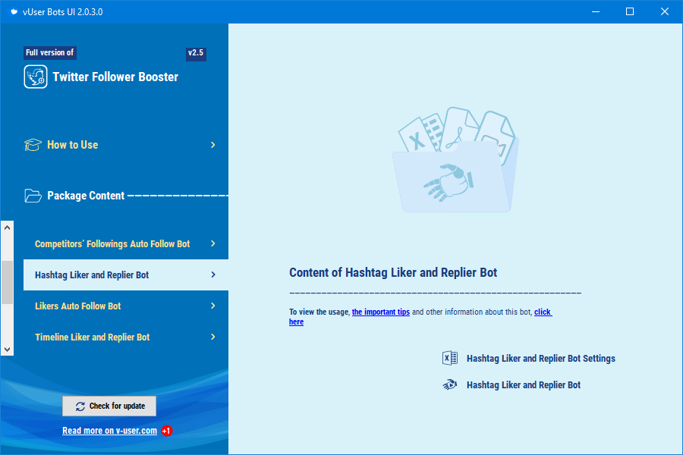Click the refresh icon on Check for update
Image resolution: width=683 pixels, height=455 pixels.
[x=80, y=406]
